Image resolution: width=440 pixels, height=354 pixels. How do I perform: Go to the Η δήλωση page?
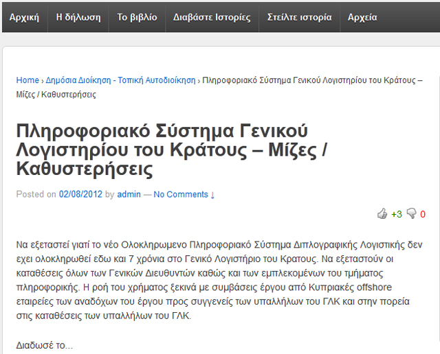[x=78, y=16]
